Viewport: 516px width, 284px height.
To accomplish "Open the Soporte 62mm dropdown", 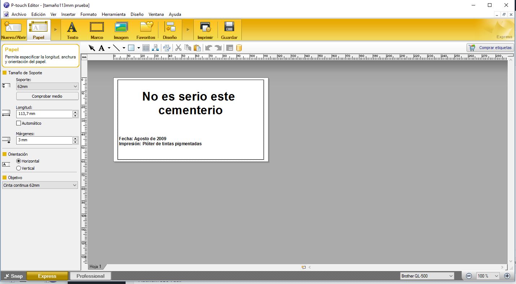I will coord(47,86).
